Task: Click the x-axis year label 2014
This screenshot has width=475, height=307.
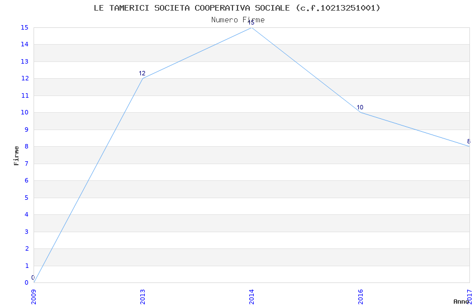Action: (x=251, y=297)
